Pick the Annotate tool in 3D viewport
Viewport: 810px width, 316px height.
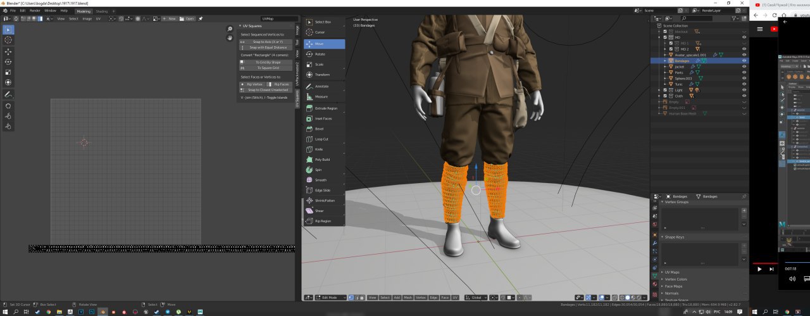click(x=324, y=87)
